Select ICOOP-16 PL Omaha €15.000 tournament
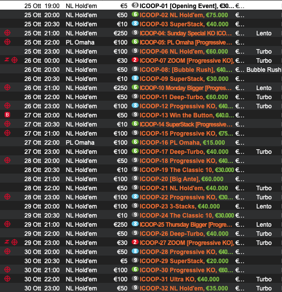282x292 pixels. [182, 143]
